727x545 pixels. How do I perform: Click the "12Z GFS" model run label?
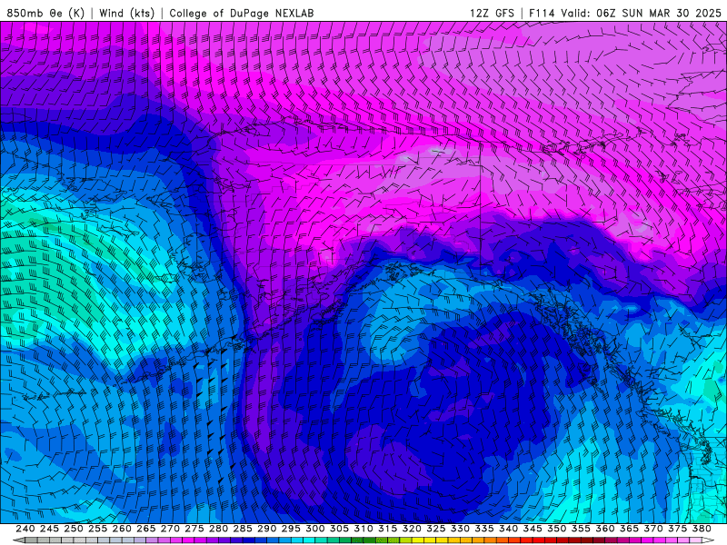[492, 13]
